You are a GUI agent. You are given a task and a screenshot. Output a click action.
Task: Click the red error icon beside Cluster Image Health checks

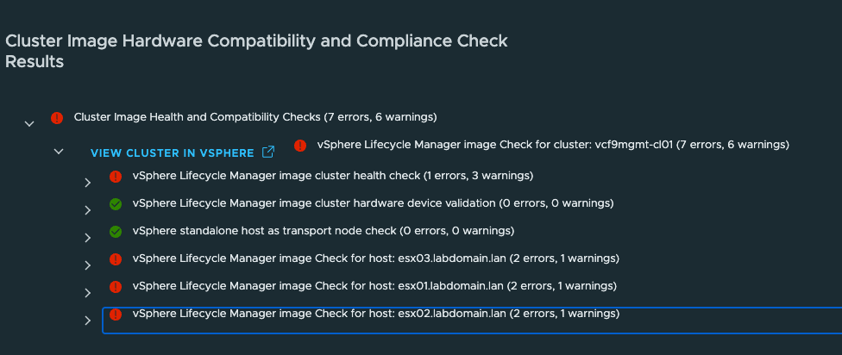[57, 117]
